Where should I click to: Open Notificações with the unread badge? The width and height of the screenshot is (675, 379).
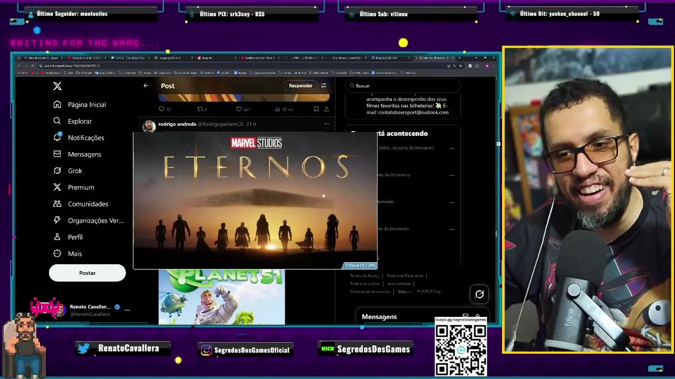point(79,137)
